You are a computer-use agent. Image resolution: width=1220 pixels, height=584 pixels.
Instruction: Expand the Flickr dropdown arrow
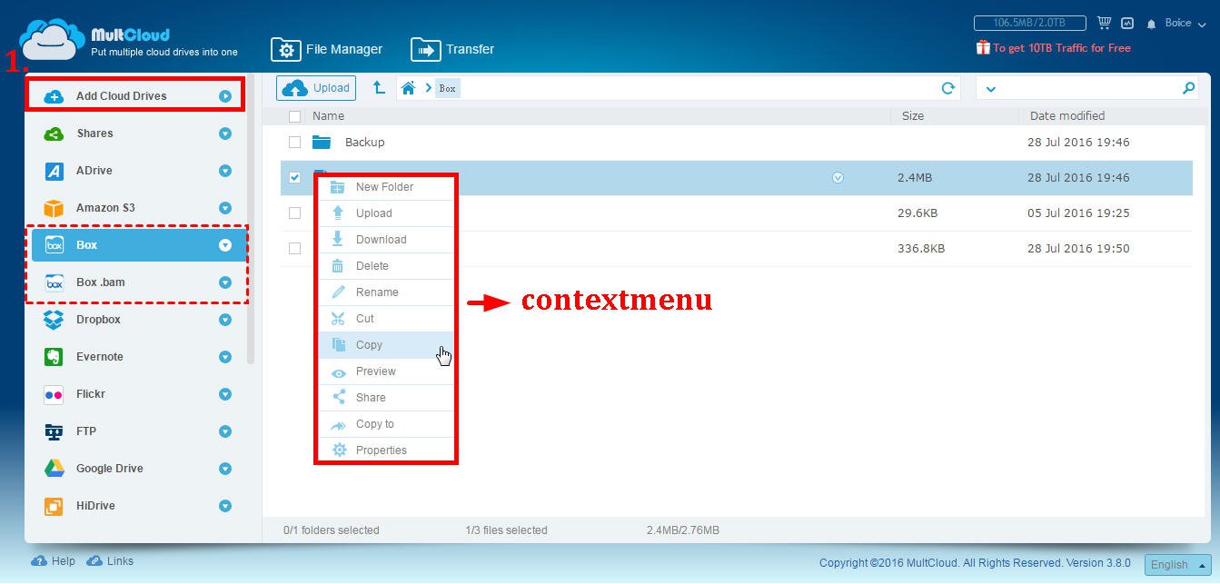[x=225, y=394]
